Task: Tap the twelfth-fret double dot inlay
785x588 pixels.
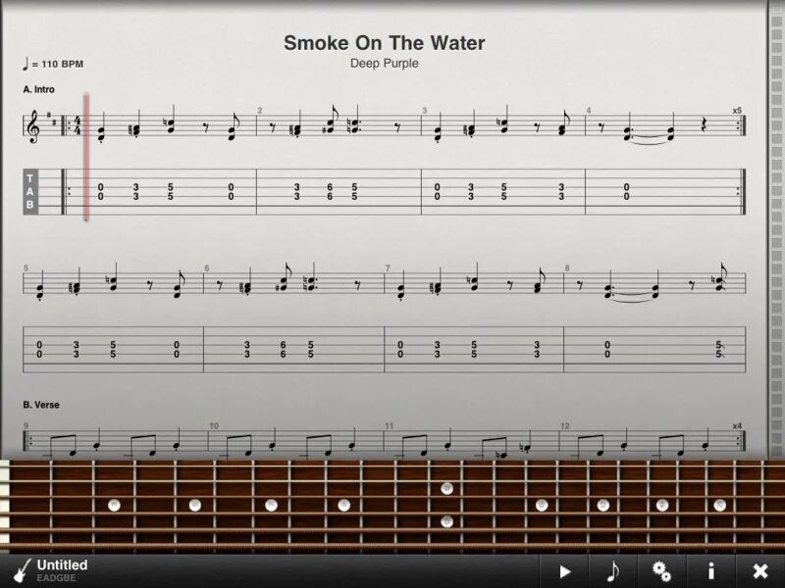Action: tap(446, 505)
